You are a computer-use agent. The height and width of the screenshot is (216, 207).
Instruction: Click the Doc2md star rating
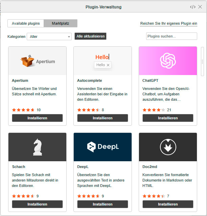154,196
